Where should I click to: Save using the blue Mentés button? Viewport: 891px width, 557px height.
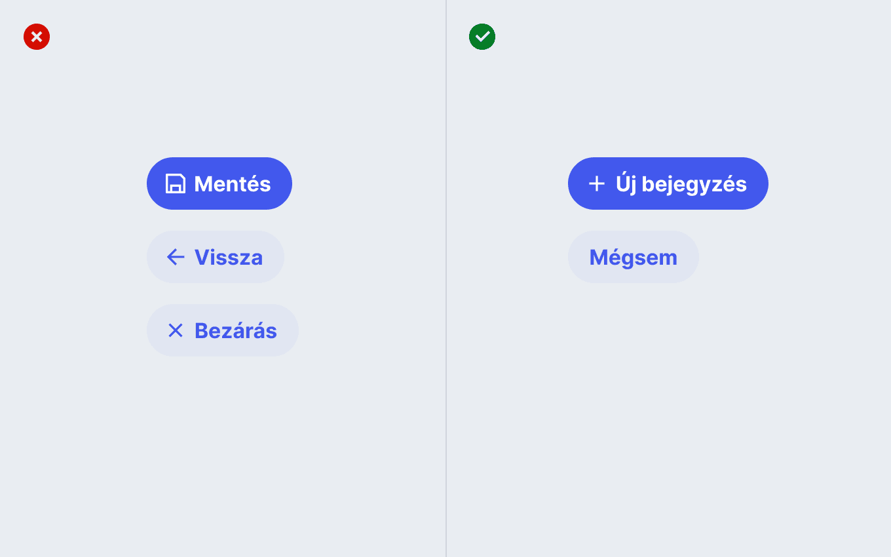click(219, 183)
